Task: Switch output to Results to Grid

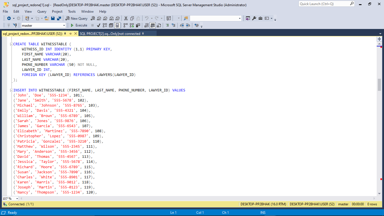Action: 152,25
